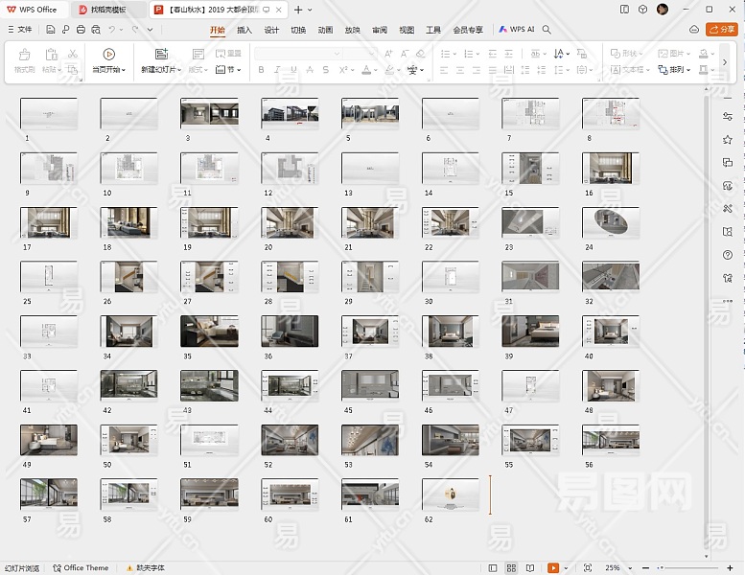
Task: Click the search magnifier icon in ribbon
Action: click(547, 30)
